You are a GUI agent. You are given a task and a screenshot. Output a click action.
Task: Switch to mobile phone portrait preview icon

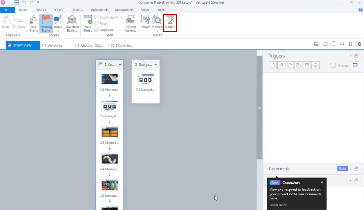click(x=350, y=44)
